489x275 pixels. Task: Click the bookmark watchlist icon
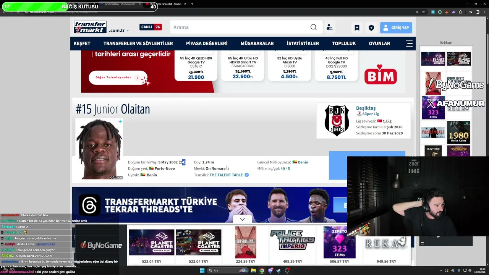click(x=357, y=27)
